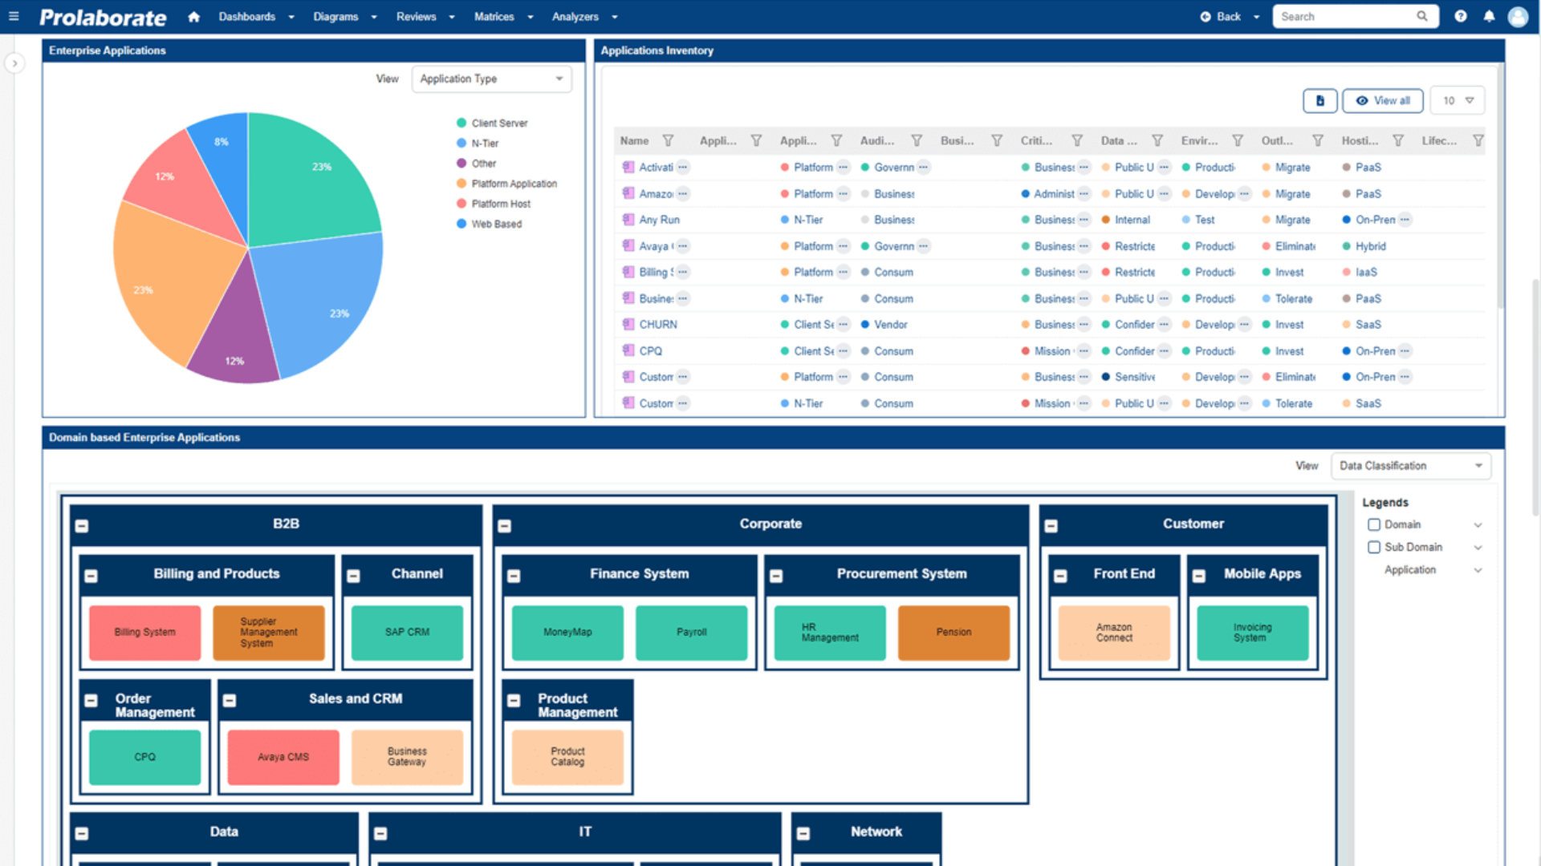
Task: Click the Home icon in navbar
Action: [x=193, y=16]
